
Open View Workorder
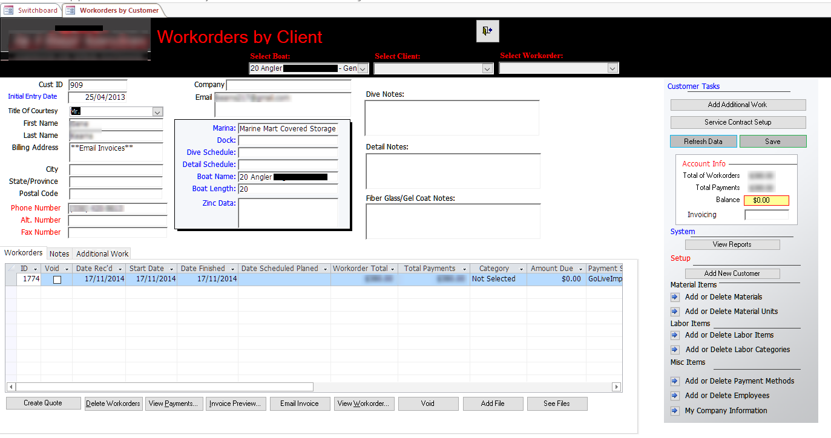[364, 404]
